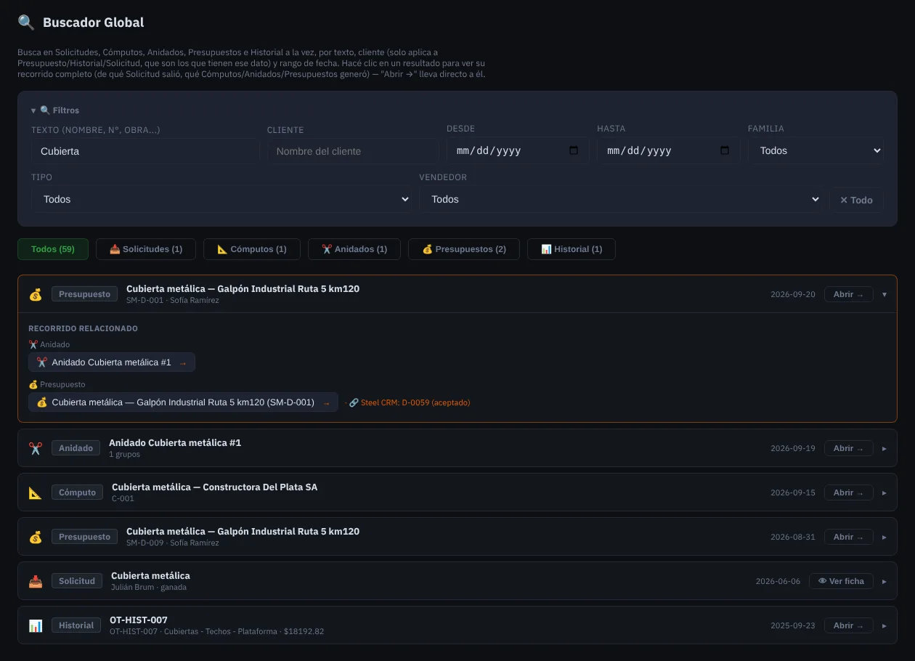Click the ruler icon of the Cómputo C-001 row
This screenshot has height=661, width=915.
coord(36,492)
